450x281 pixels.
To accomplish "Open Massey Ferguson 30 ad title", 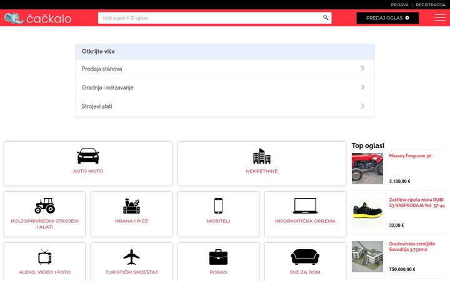I will point(410,155).
